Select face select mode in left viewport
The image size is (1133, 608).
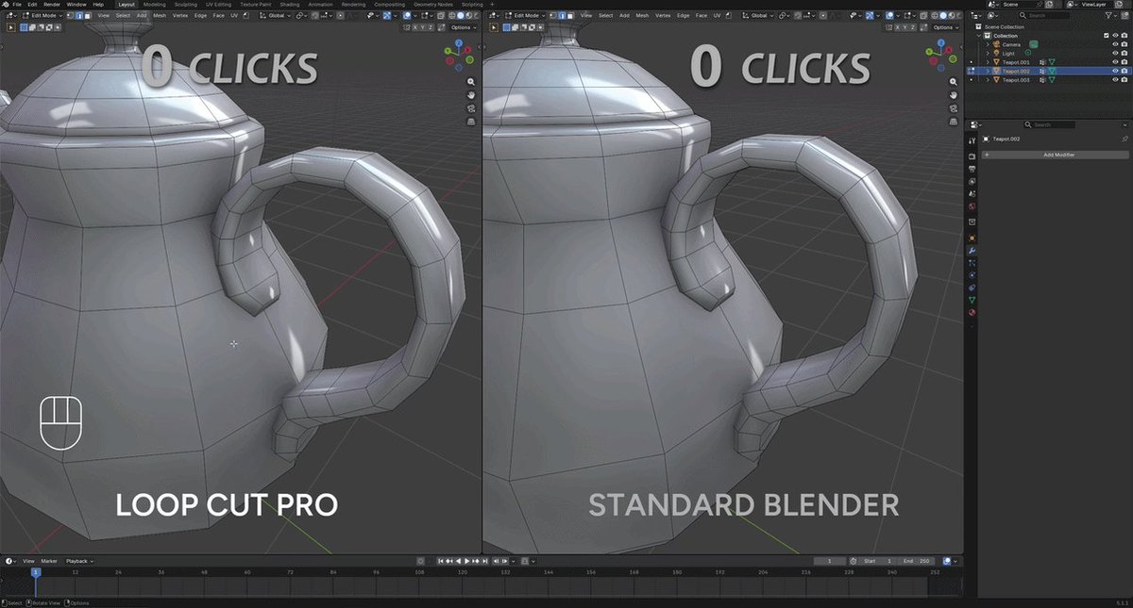coord(86,15)
